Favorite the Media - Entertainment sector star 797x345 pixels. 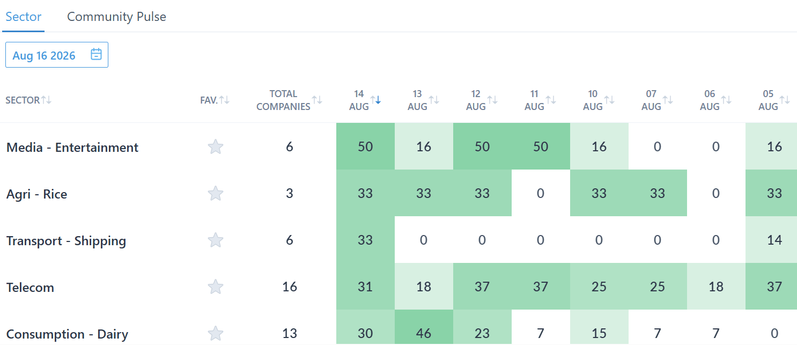pyautogui.click(x=216, y=147)
